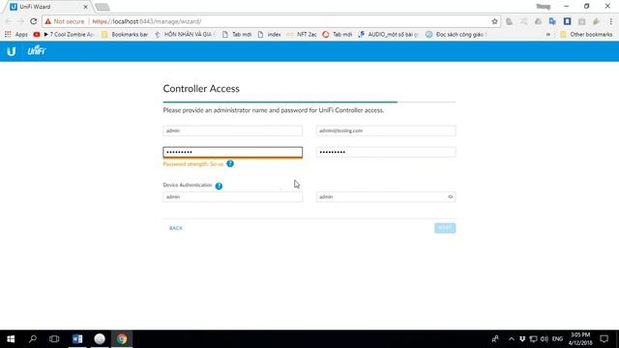The height and width of the screenshot is (348, 619).
Task: Show hidden system tray icons
Action: [x=512, y=339]
